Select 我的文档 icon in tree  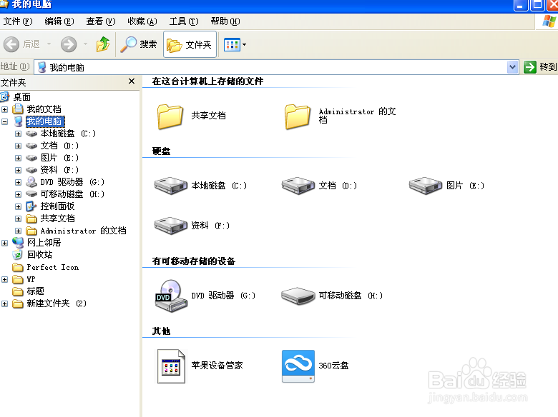(18, 109)
